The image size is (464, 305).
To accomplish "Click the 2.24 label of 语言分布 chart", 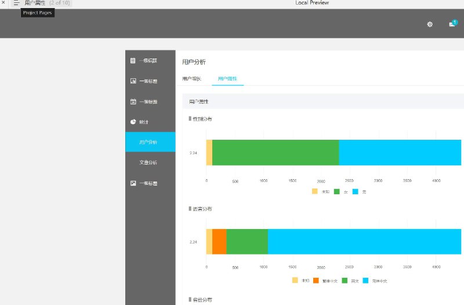I will tap(193, 242).
